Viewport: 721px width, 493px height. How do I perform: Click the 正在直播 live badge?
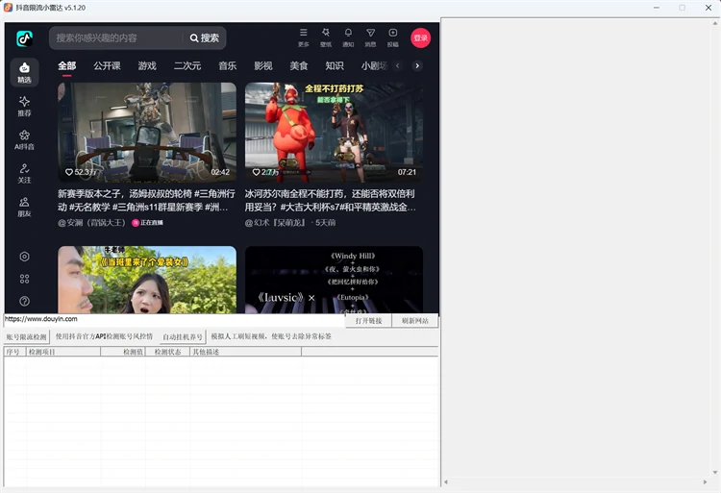click(x=147, y=223)
